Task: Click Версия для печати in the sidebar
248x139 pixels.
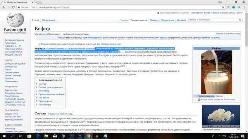Action: 14,120
